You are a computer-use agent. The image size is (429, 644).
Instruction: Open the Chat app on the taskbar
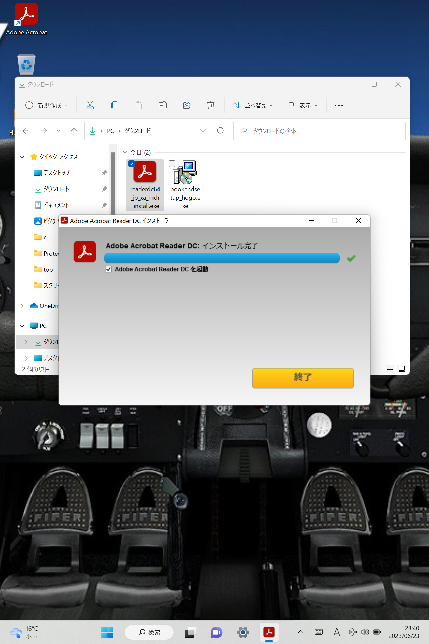tap(217, 632)
